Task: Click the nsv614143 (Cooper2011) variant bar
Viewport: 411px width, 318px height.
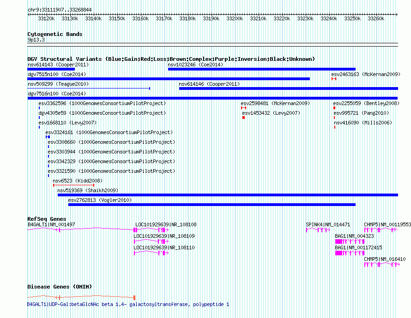Action: (x=51, y=69)
